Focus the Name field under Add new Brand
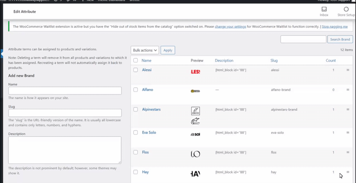 [x=65, y=91]
